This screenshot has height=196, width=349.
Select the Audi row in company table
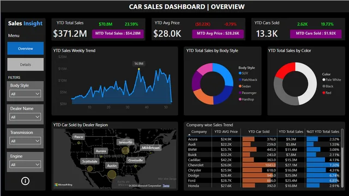click(263, 144)
